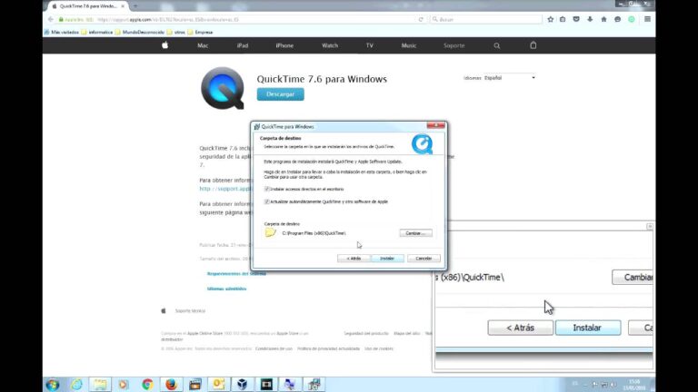Select the QuickTime 7.6 para Windows tab
Image resolution: width=698 pixels, height=392 pixels.
(87, 6)
